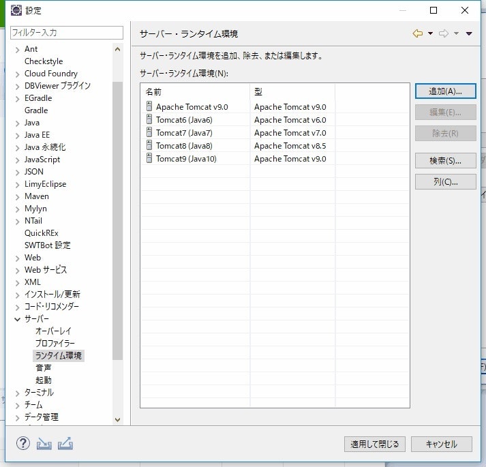
Task: Select the Tomcat8 (Java8) row
Action: [184, 146]
